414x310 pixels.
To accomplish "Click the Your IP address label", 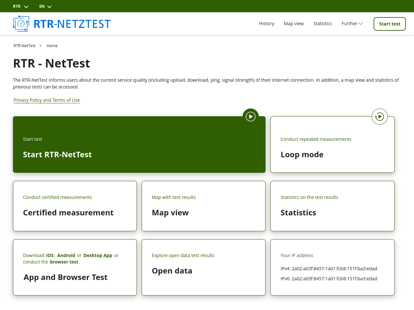I will click(x=297, y=255).
